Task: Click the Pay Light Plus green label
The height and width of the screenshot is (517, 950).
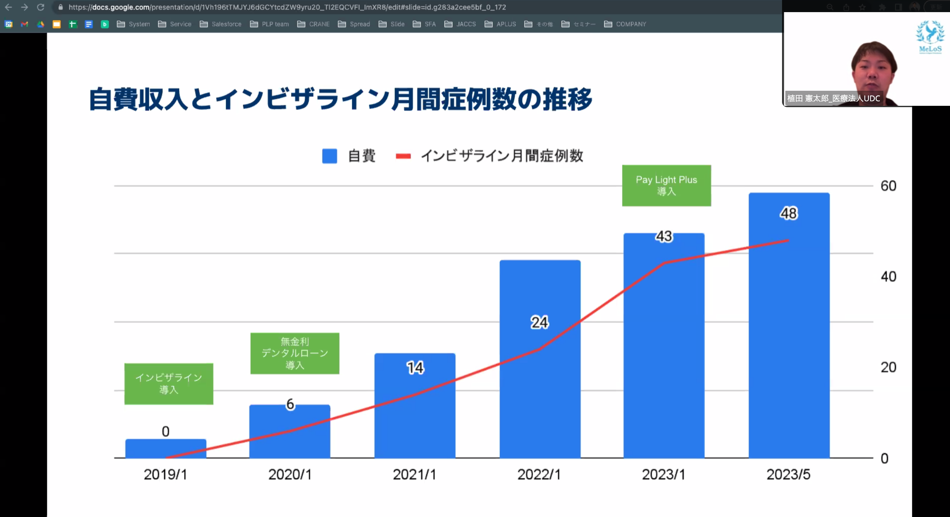Action: (666, 185)
